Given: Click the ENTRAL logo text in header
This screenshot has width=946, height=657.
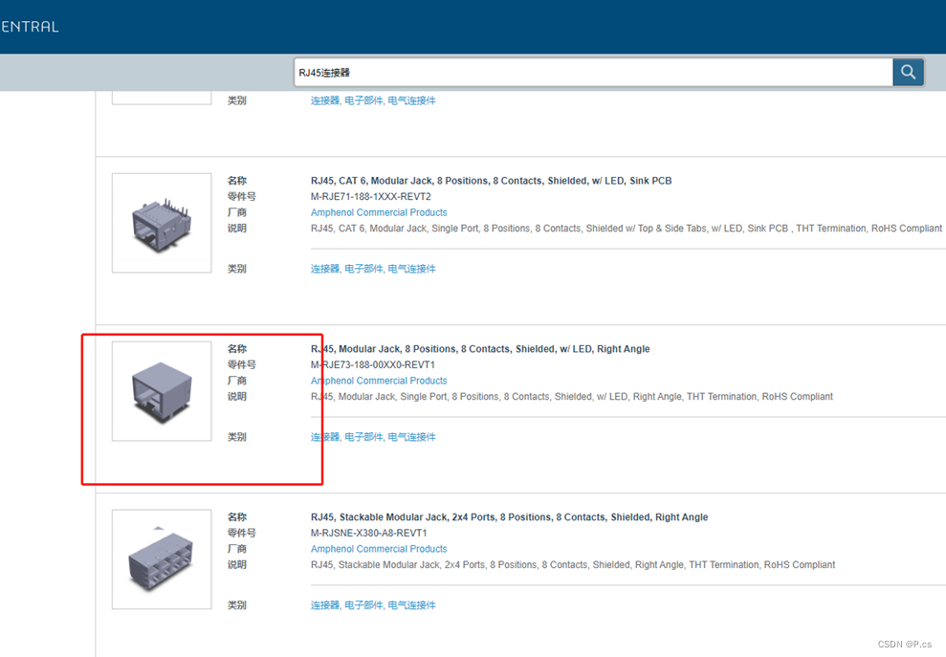Looking at the screenshot, I should (x=30, y=27).
